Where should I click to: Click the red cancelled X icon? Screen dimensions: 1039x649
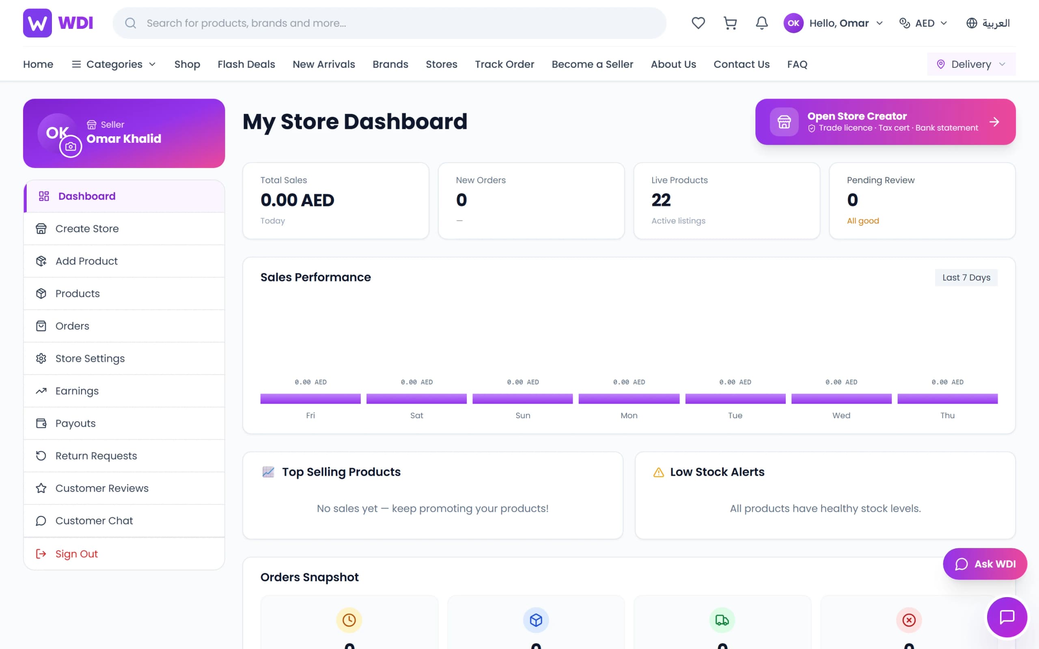pyautogui.click(x=909, y=620)
